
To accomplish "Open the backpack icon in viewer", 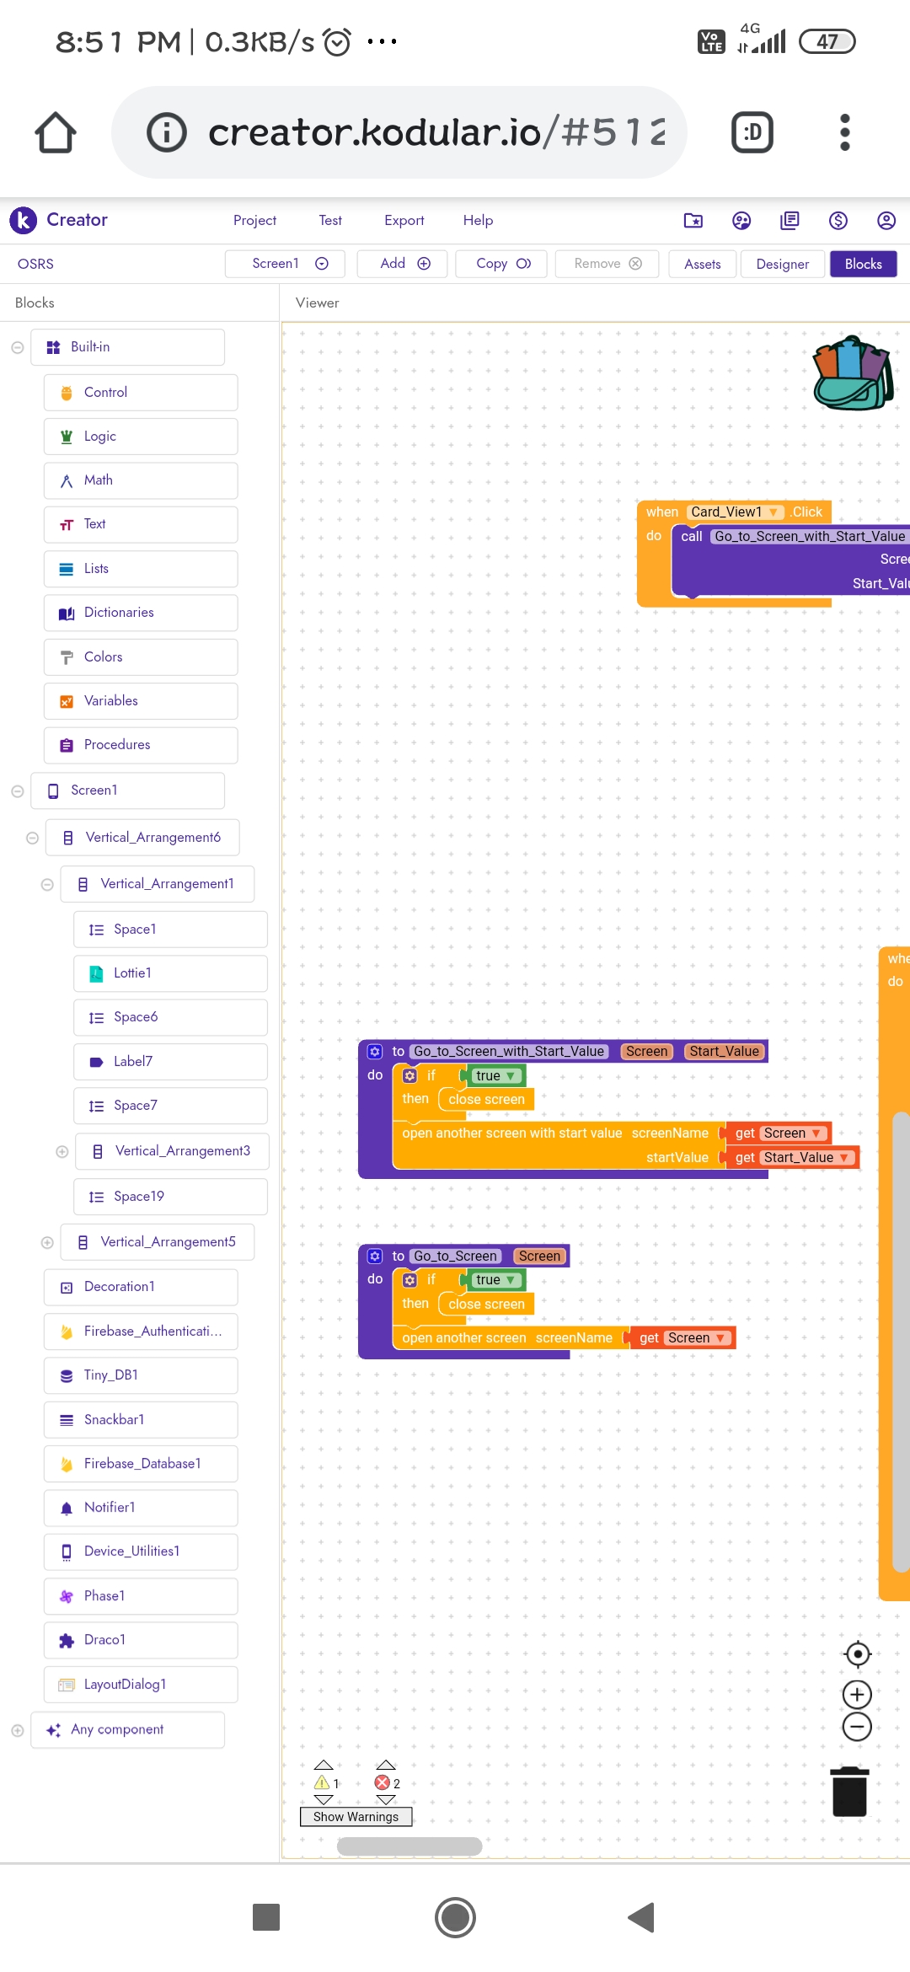I will [853, 372].
